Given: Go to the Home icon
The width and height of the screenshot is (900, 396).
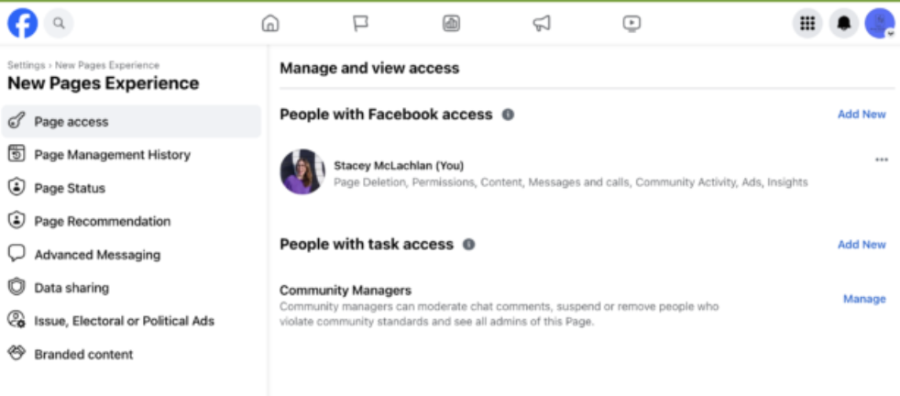Looking at the screenshot, I should [x=269, y=24].
